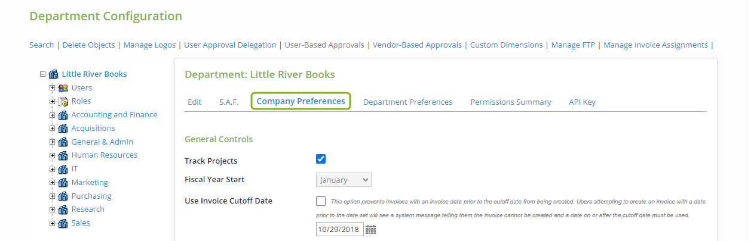Expand the Accounting and Finance node
The height and width of the screenshot is (241, 748).
[x=53, y=115]
